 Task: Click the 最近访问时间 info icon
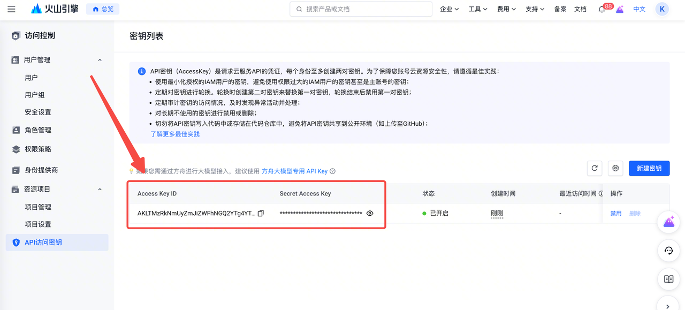tap(600, 194)
